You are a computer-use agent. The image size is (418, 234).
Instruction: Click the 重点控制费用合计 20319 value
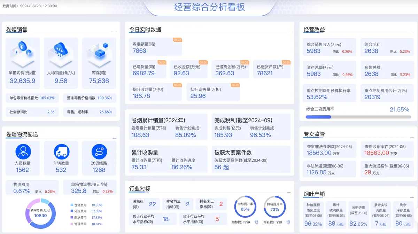pos(372,97)
